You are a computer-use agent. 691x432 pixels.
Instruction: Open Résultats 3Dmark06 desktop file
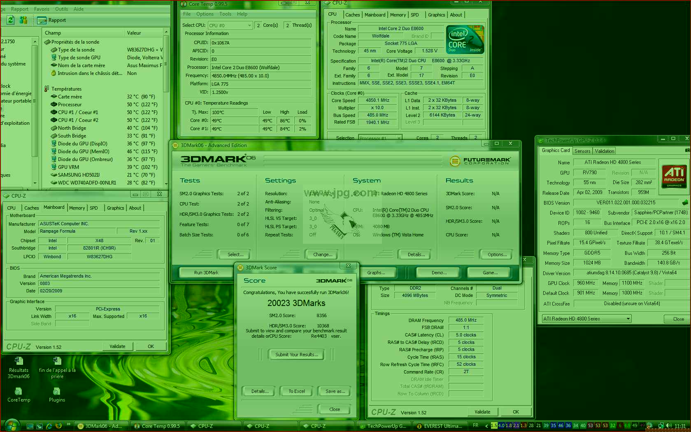pyautogui.click(x=19, y=368)
